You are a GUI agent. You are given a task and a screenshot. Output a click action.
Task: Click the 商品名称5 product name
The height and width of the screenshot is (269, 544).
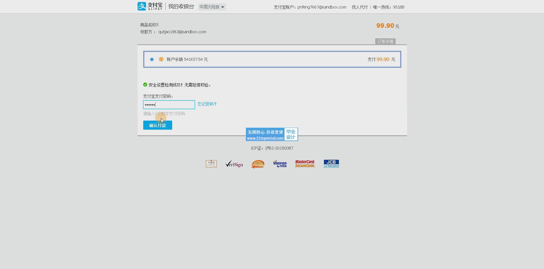149,25
